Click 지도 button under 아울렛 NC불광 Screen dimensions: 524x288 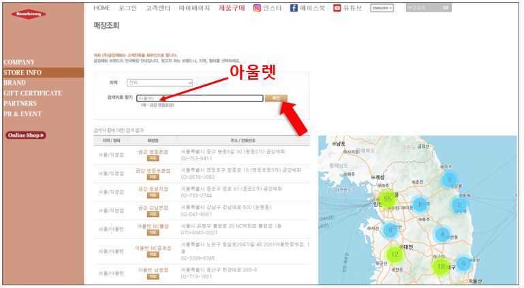(x=153, y=233)
